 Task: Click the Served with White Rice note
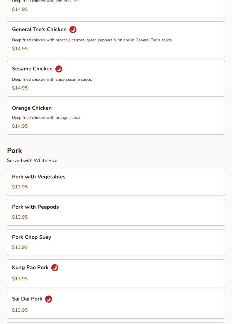pyautogui.click(x=32, y=161)
